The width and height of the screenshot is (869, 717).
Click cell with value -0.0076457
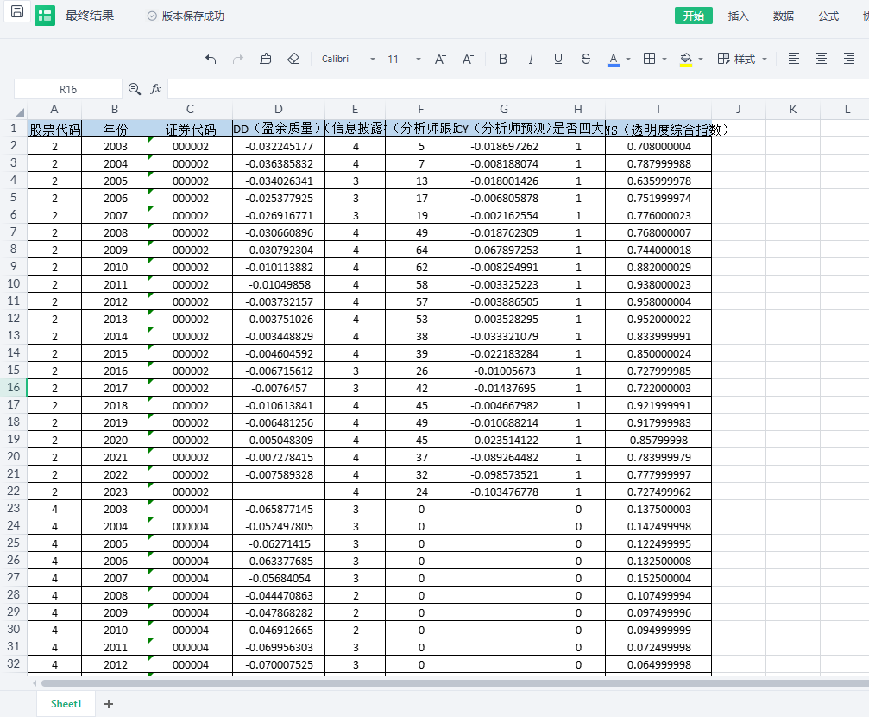tap(279, 388)
